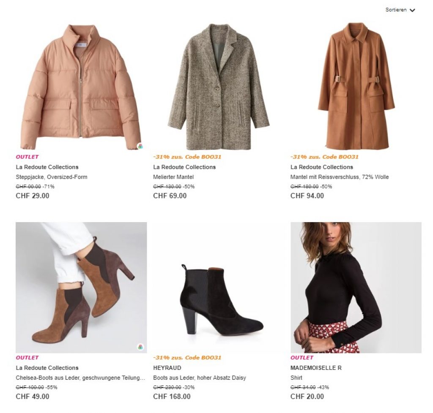Viewport: 433px width, 413px height.
Task: Open the brown suede Chelsea boots photo
Action: 81,287
